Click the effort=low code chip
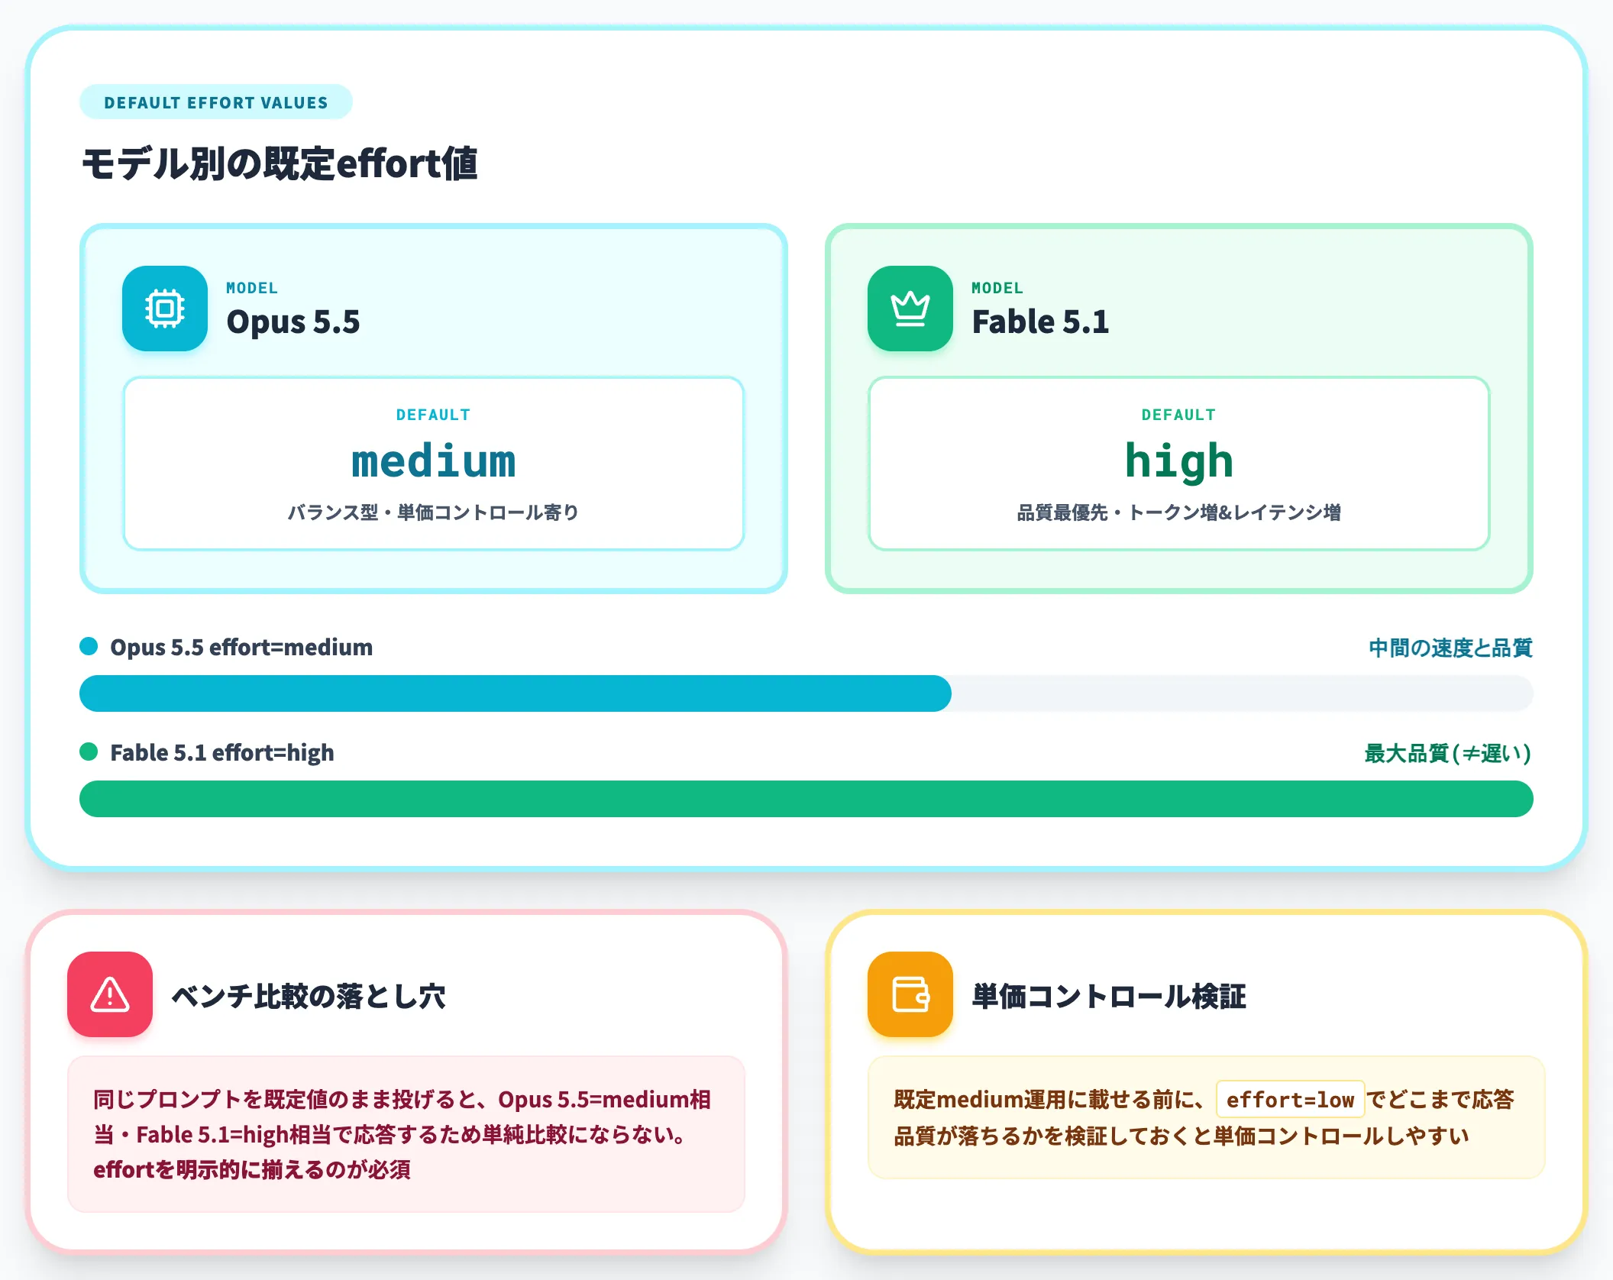Image resolution: width=1613 pixels, height=1280 pixels. (1290, 1100)
